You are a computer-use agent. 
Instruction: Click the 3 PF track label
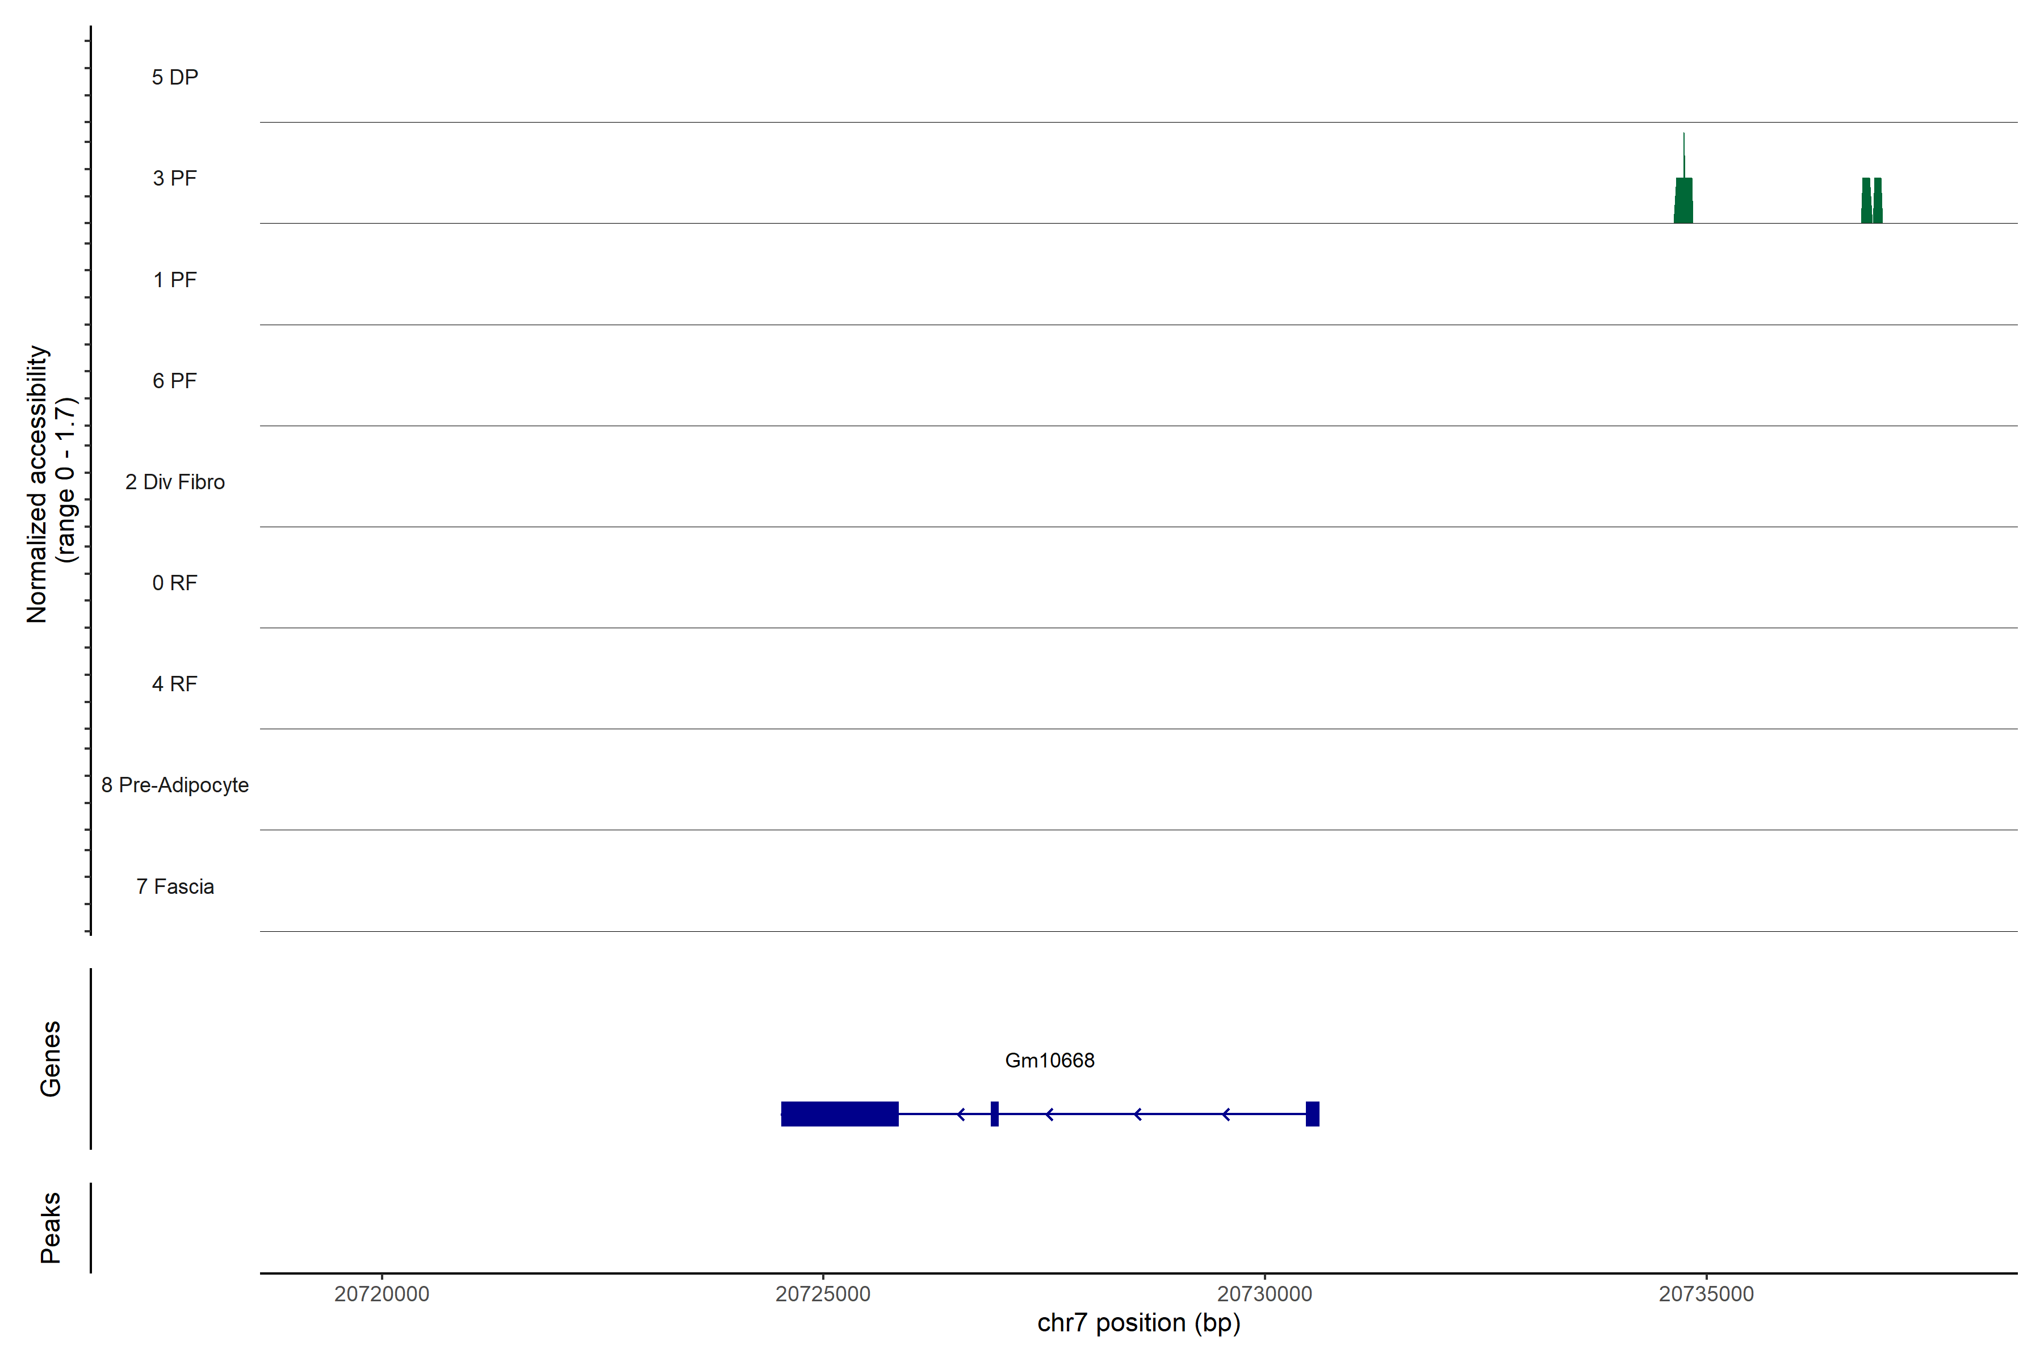point(175,178)
